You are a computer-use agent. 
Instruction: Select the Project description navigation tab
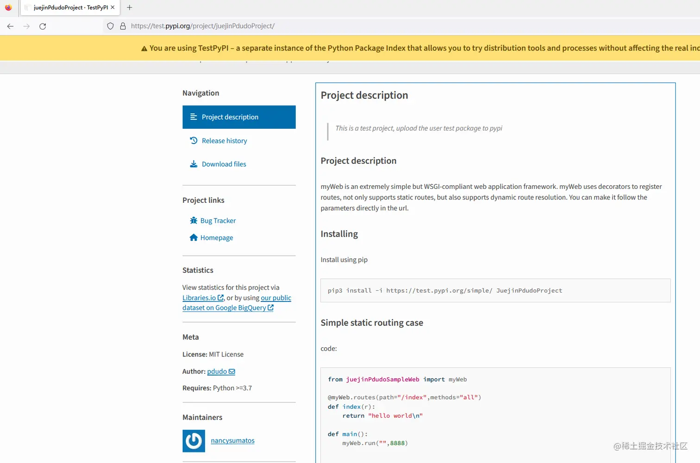pyautogui.click(x=239, y=117)
